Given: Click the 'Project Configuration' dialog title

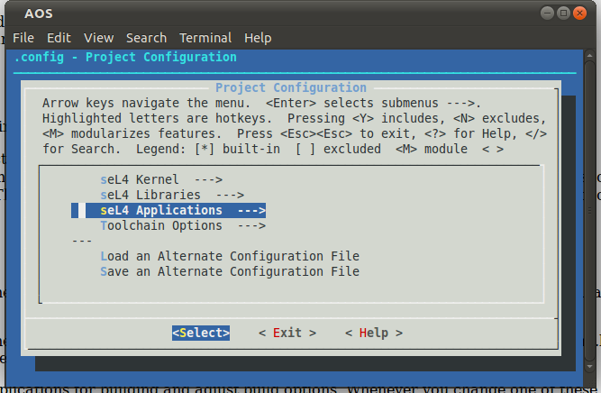Looking at the screenshot, I should 291,87.
